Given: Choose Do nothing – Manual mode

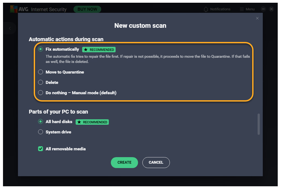Looking at the screenshot, I should click(41, 93).
